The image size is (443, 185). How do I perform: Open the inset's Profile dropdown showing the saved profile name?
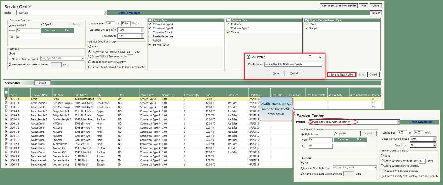point(398,122)
